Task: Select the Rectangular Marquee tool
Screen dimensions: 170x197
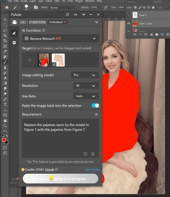Action: pos(5,25)
